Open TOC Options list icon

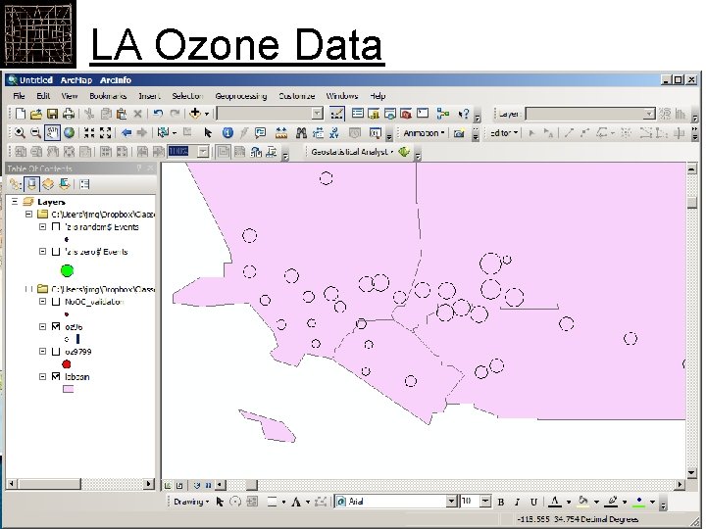pyautogui.click(x=84, y=184)
